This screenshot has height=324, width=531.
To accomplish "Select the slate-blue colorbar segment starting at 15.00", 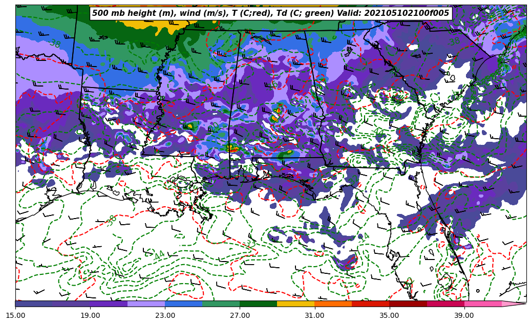I will pos(34,304).
